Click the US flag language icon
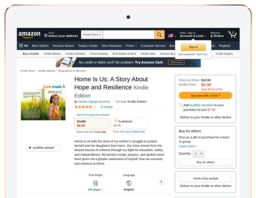 171,35
